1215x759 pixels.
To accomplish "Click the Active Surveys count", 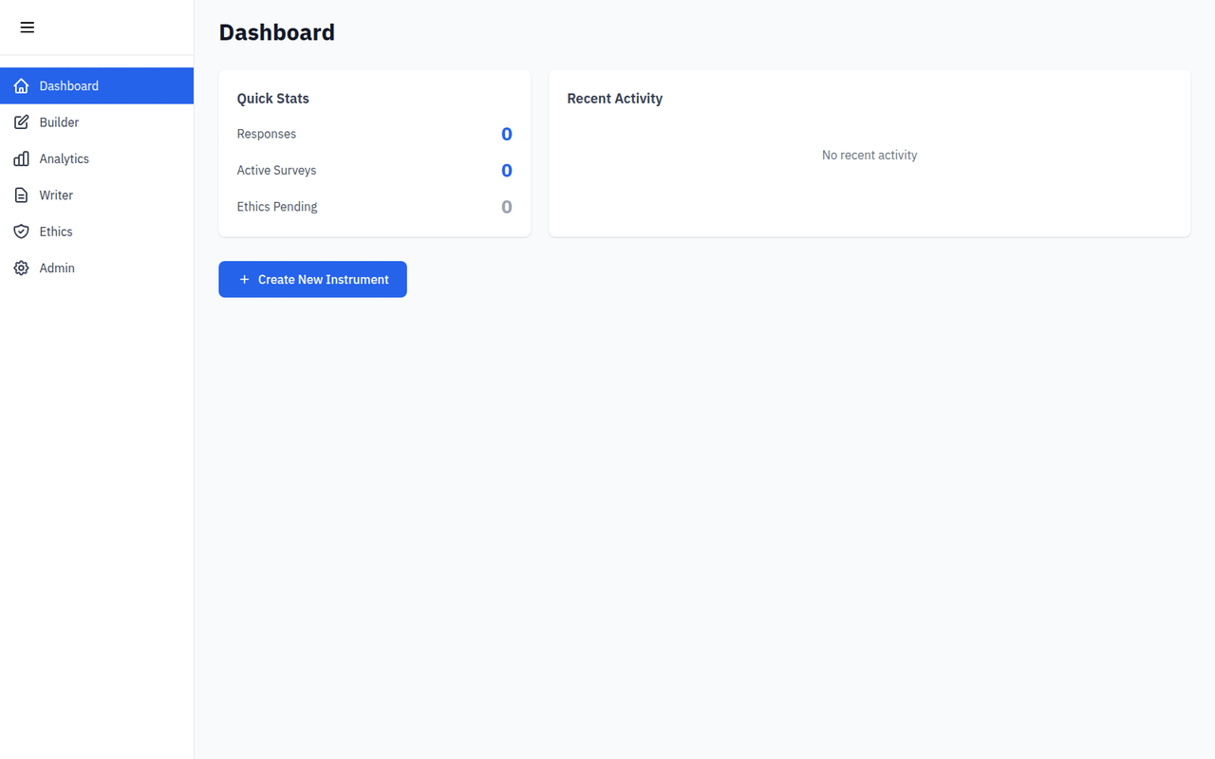I will coord(506,170).
